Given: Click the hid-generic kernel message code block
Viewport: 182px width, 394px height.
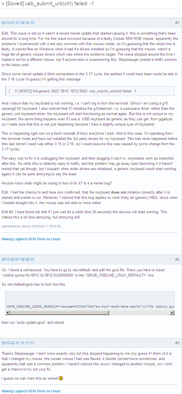Looking at the screenshot, I should pyautogui.click(x=90, y=91).
